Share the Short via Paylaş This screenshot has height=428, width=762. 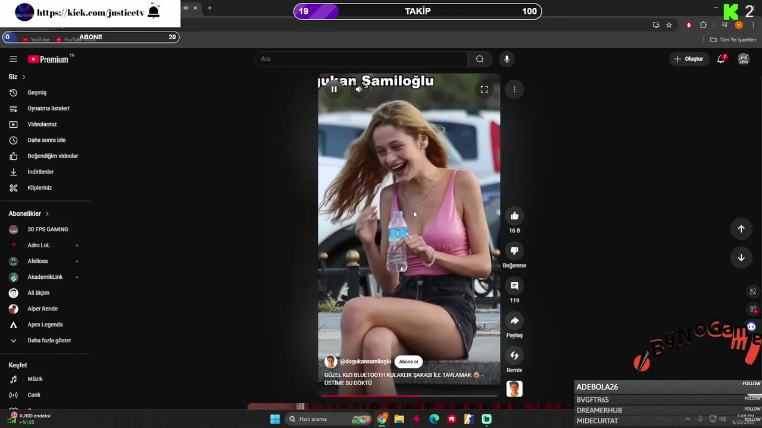(514, 321)
